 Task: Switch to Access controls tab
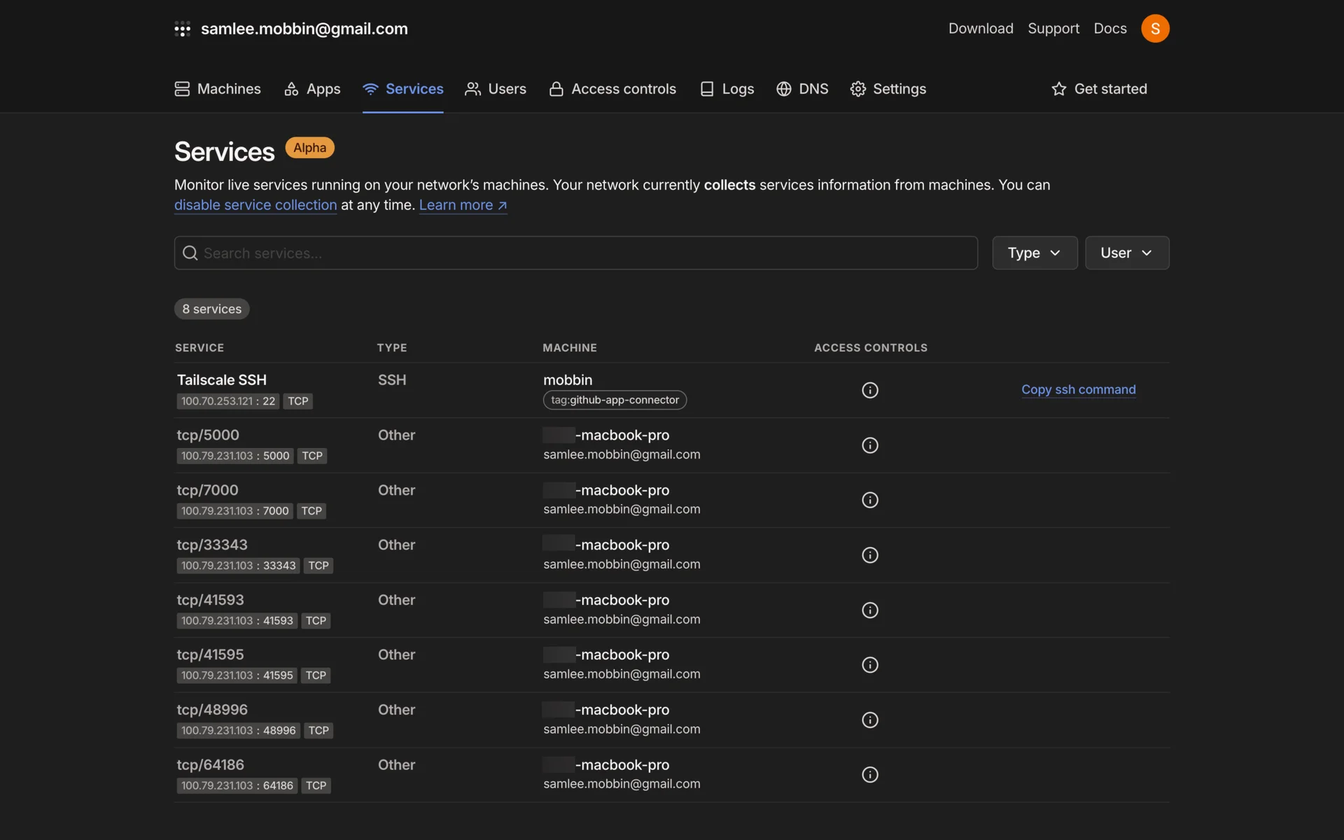click(612, 89)
